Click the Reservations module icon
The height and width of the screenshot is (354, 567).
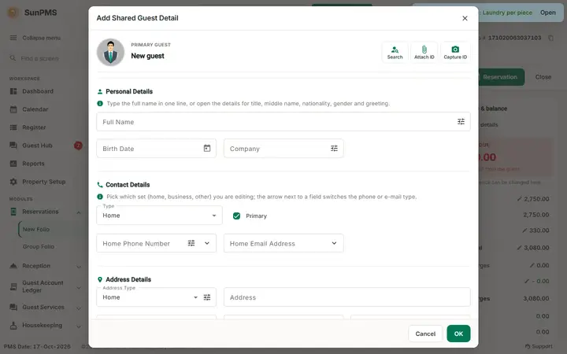(13, 212)
